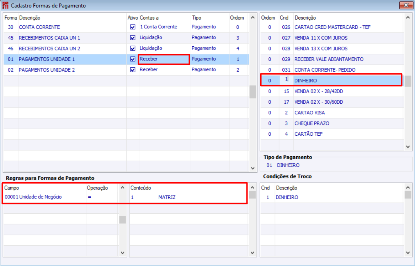Click Tipo de Pagamento value 01 DINHEIRO
415x266 pixels.
[283, 165]
